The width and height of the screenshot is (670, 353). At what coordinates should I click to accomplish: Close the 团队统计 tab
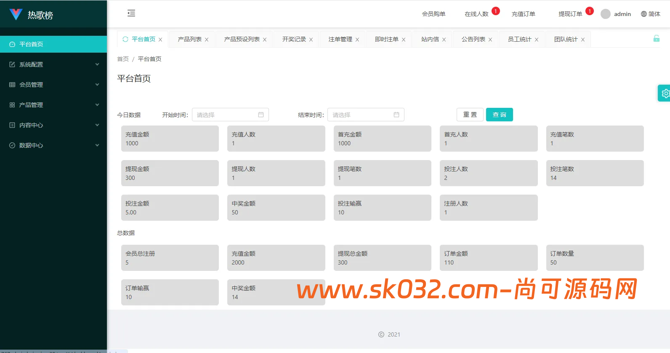tap(583, 40)
